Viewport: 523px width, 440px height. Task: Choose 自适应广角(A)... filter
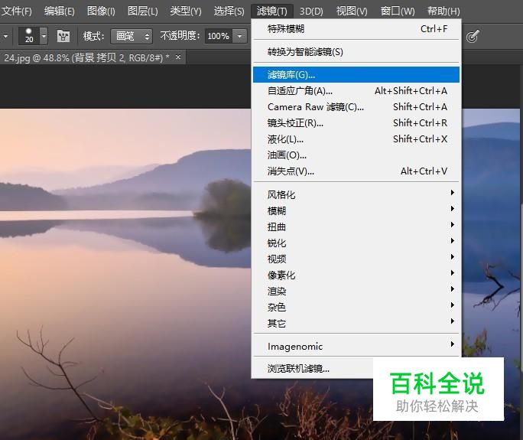(x=356, y=90)
